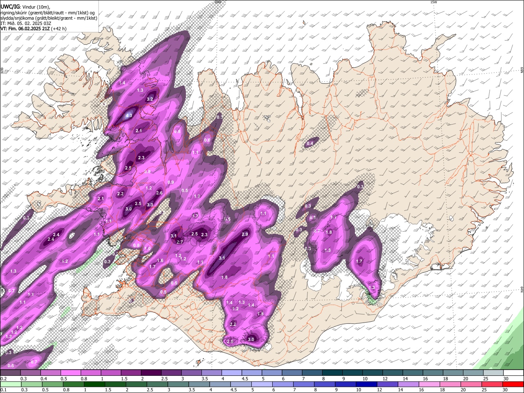Click the 2.6 value label

(159, 193)
